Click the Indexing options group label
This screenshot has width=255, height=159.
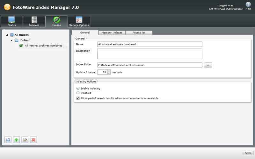[x=86, y=82]
